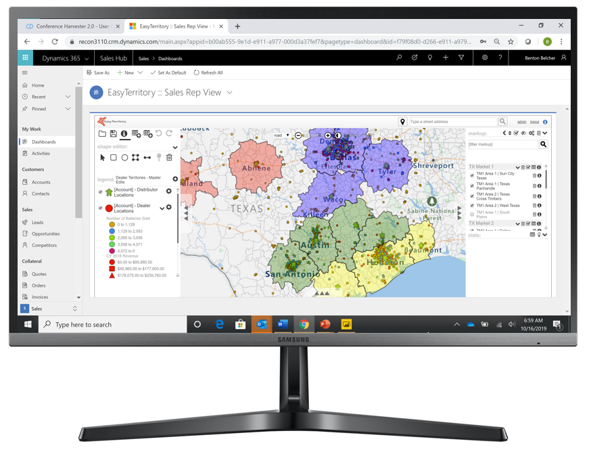
Task: Collapse the shape editor section chevron
Action: (x=175, y=147)
